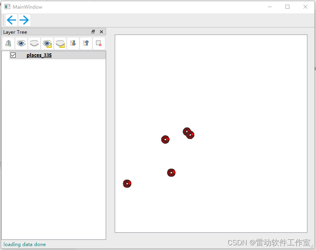The image size is (316, 250).
Task: Remove the selected layer with red-minus icon
Action: [x=99, y=43]
